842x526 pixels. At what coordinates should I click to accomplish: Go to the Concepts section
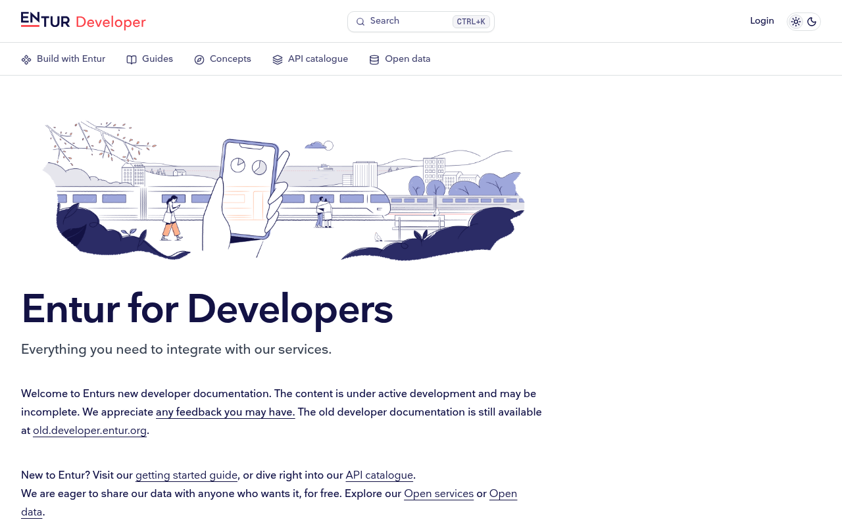point(223,59)
